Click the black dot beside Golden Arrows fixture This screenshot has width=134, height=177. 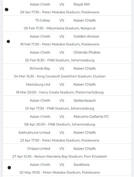[8, 41]
